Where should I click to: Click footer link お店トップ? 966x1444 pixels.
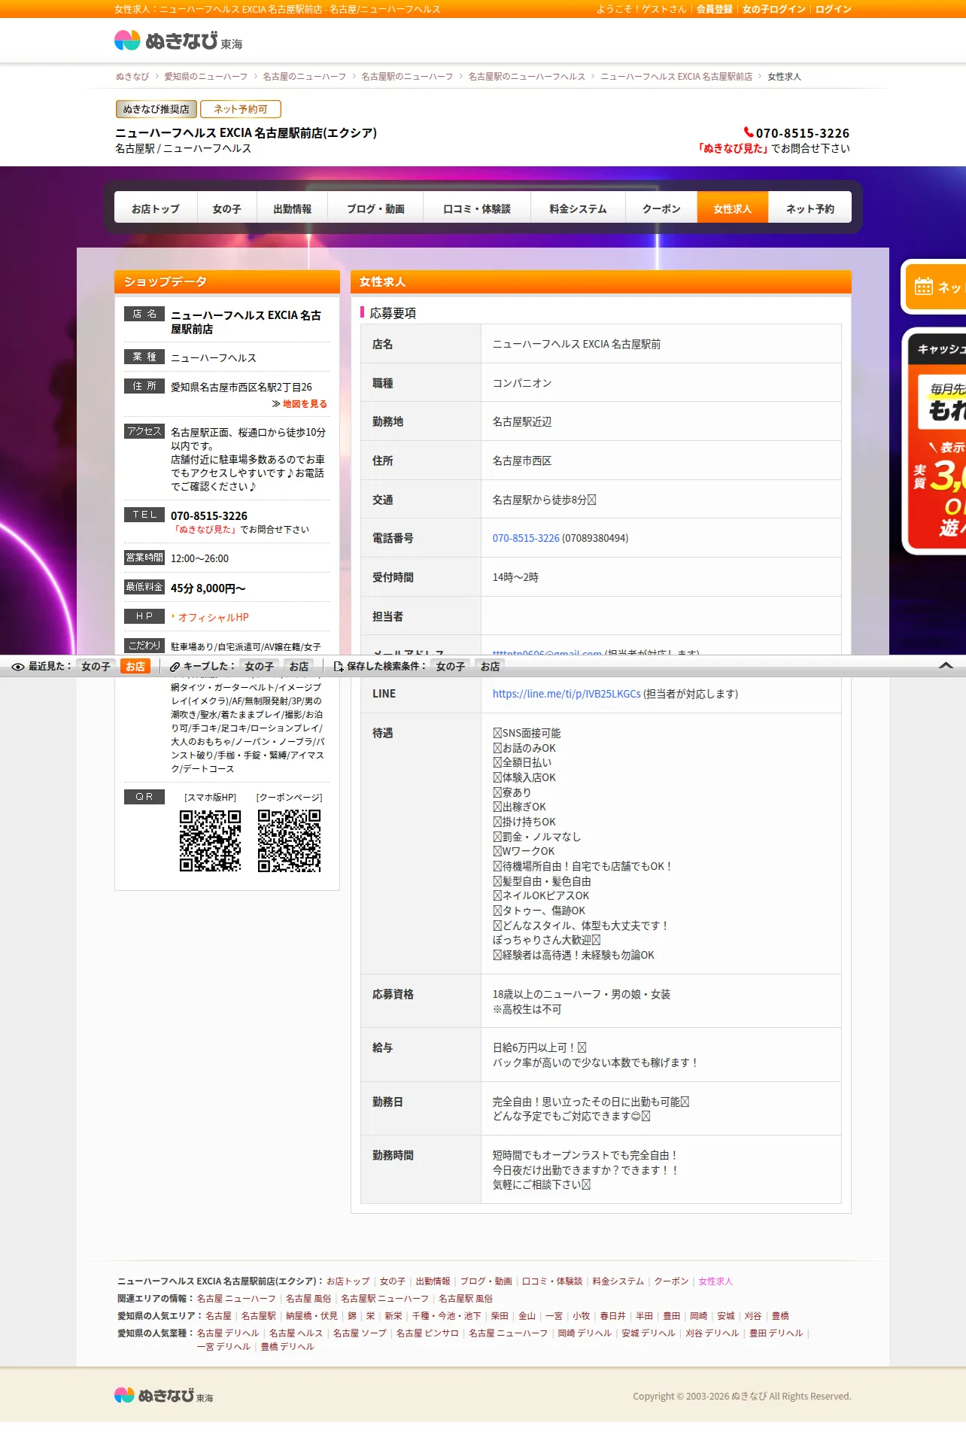tap(348, 1281)
